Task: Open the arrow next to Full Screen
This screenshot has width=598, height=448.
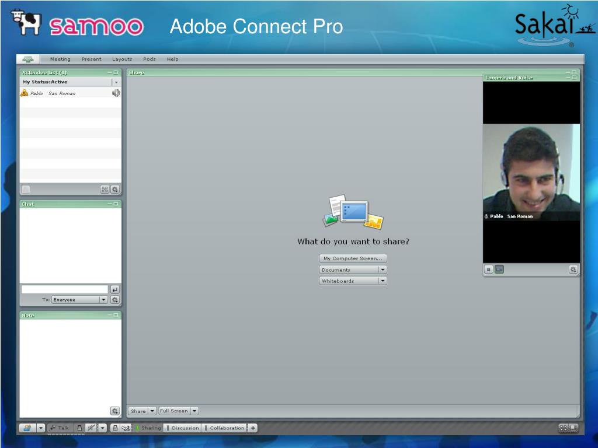Action: pyautogui.click(x=194, y=411)
